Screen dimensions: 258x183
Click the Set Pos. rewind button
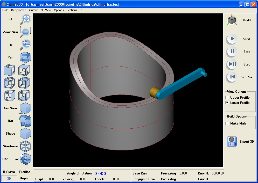tap(232, 77)
